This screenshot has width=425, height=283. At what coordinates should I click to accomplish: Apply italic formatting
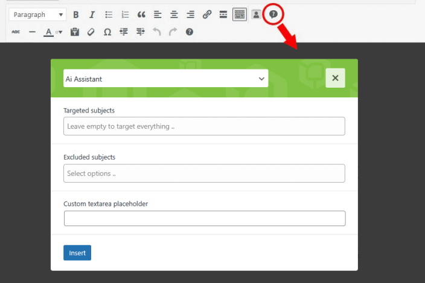pos(92,15)
